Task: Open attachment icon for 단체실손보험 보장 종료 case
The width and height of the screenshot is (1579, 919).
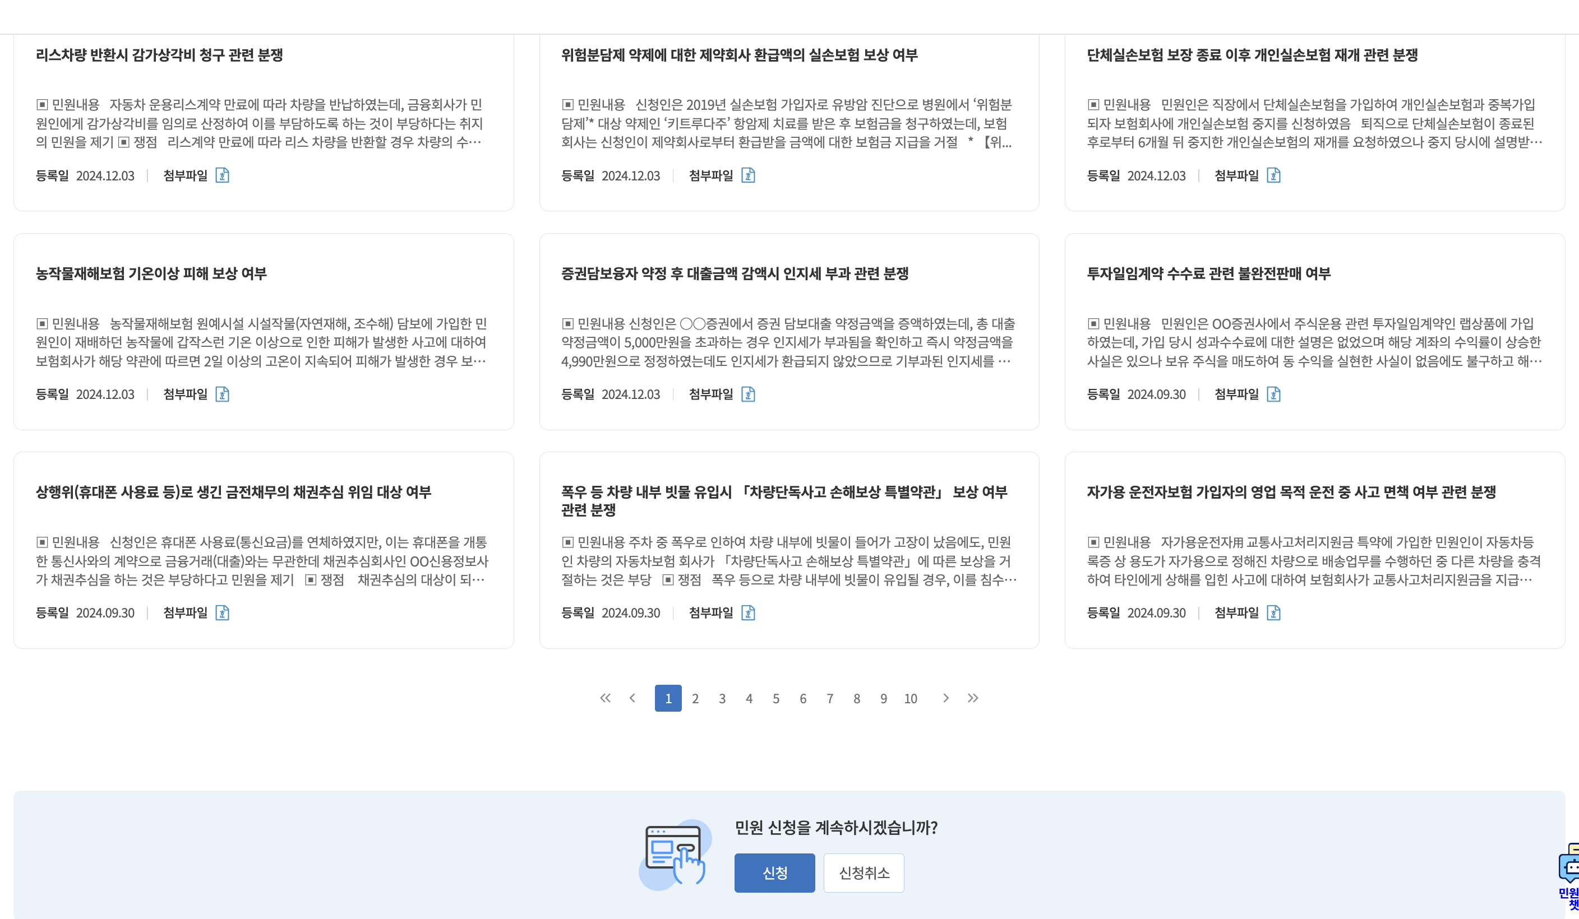Action: click(1273, 175)
